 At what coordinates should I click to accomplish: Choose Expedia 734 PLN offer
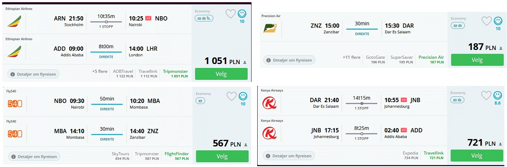tap(411, 155)
